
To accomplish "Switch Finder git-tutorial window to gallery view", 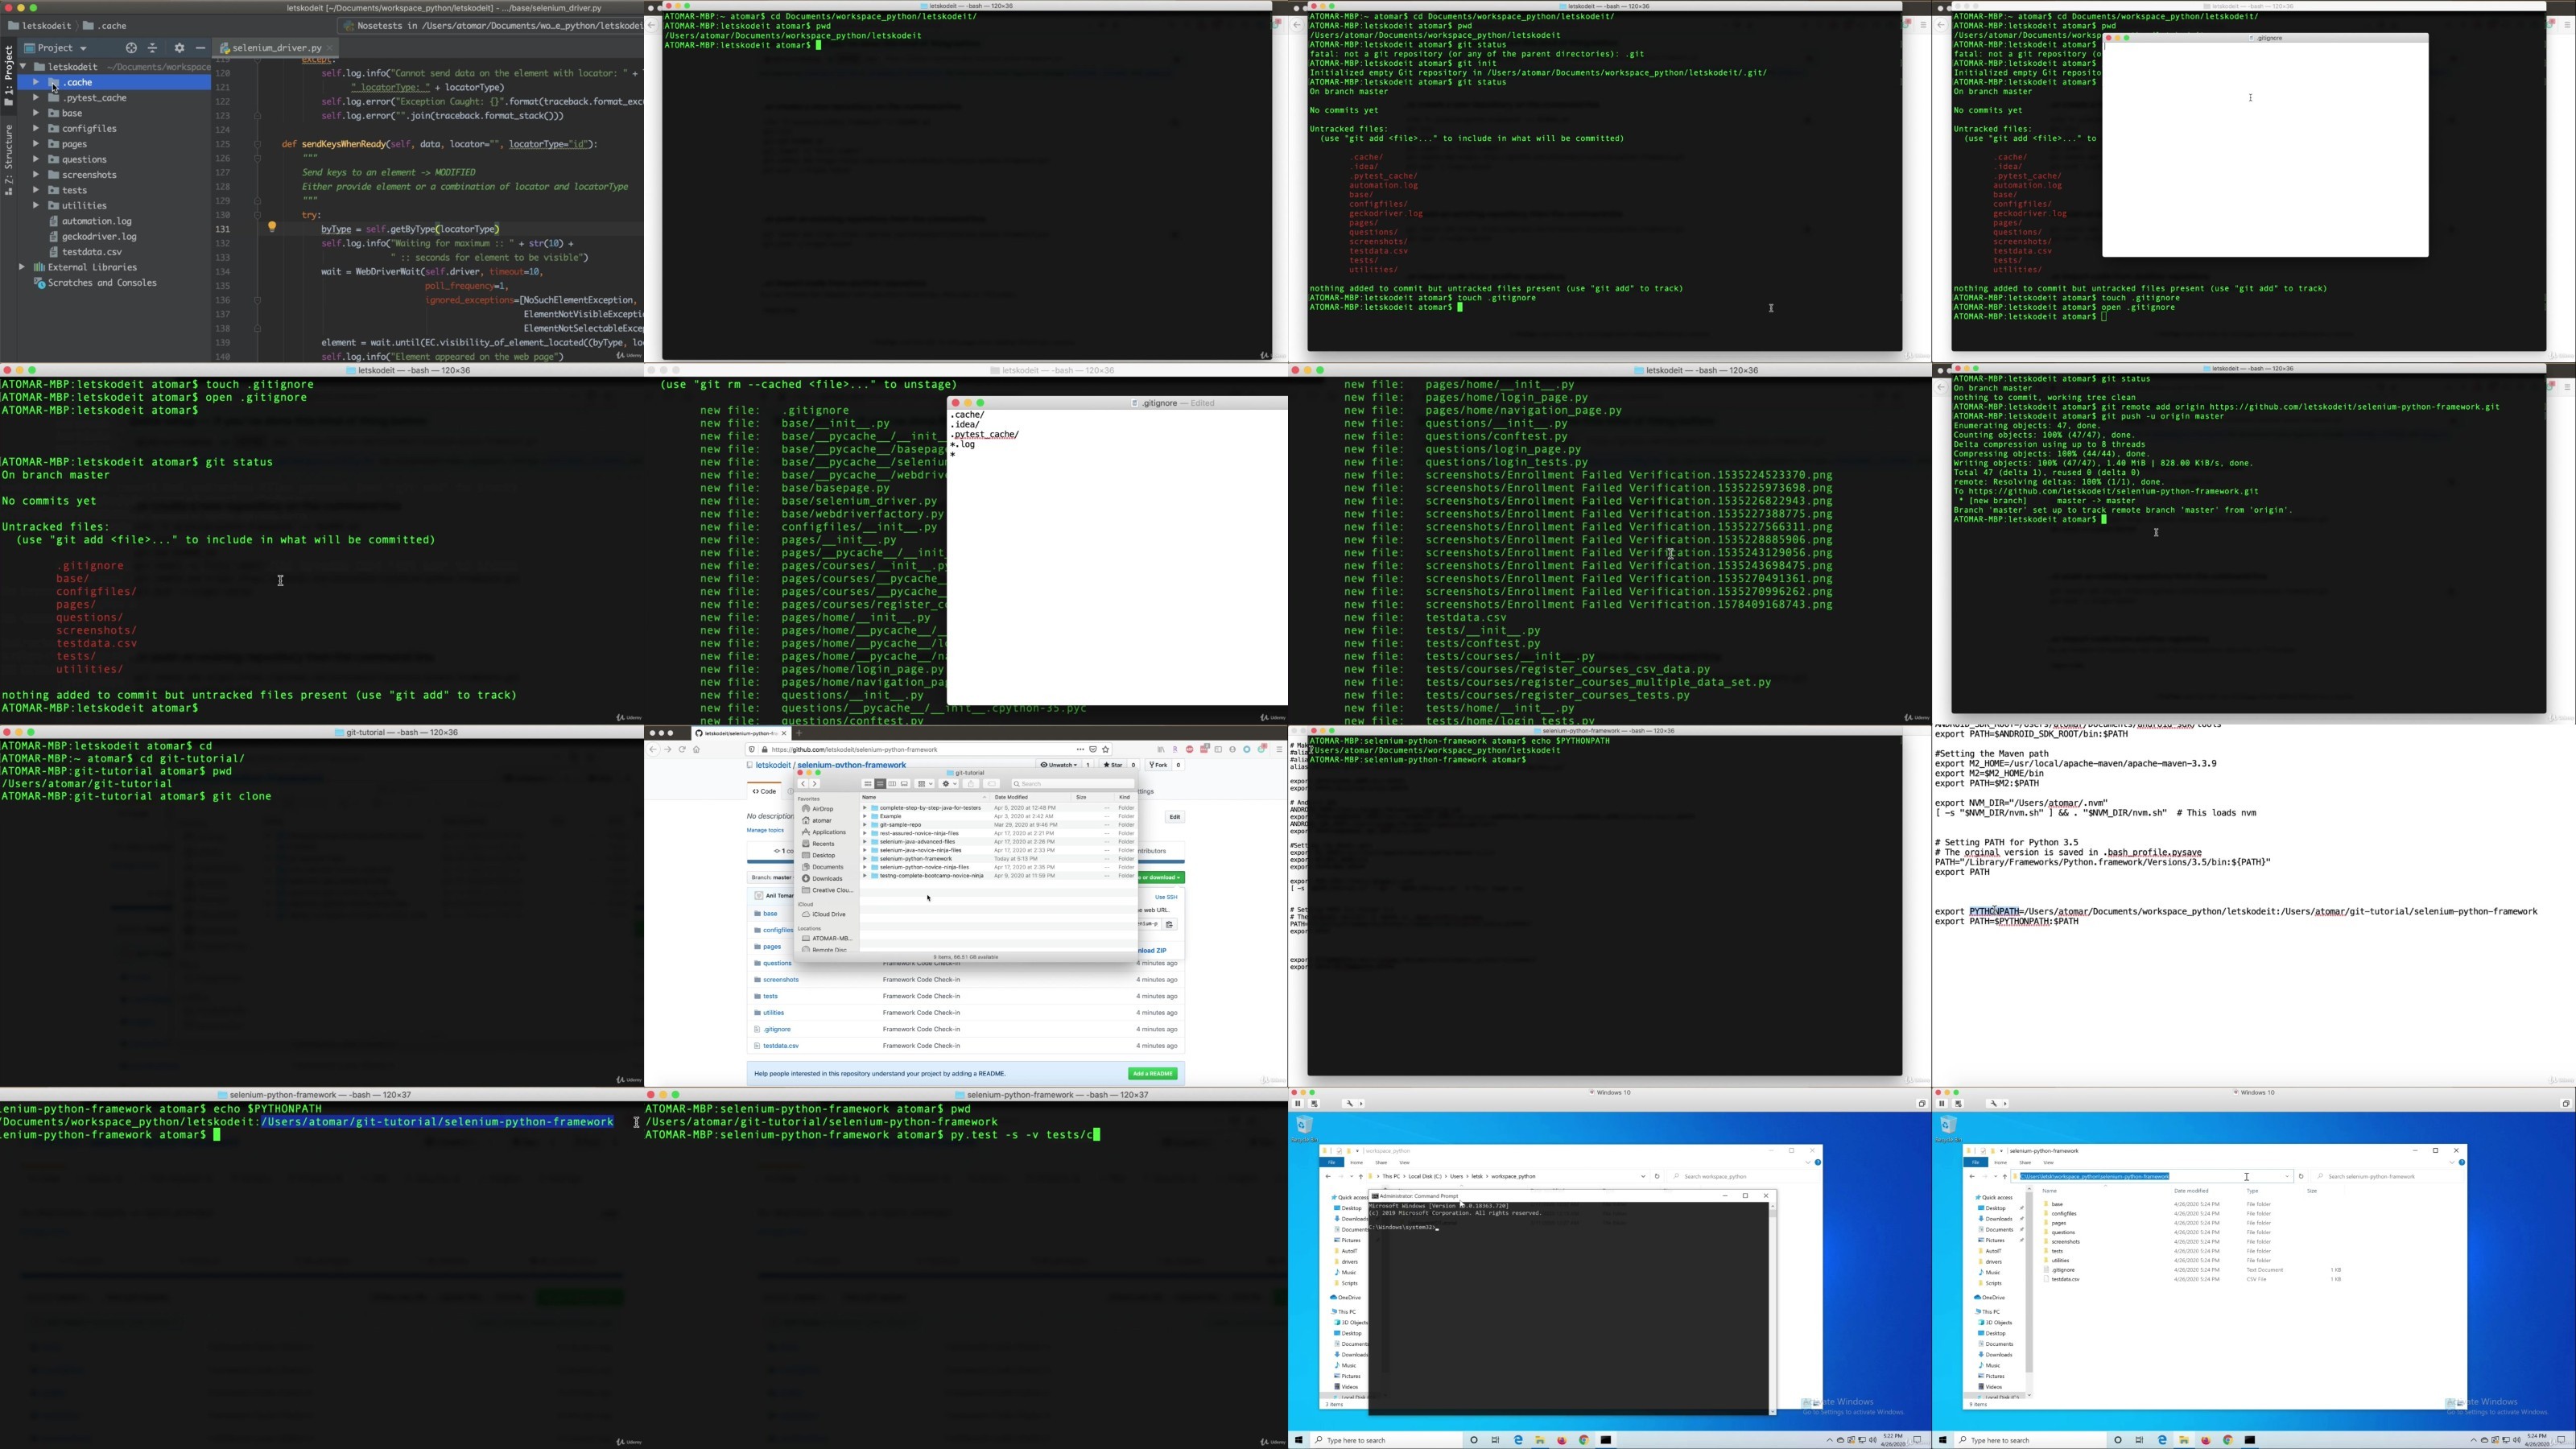I will pyautogui.click(x=905, y=784).
